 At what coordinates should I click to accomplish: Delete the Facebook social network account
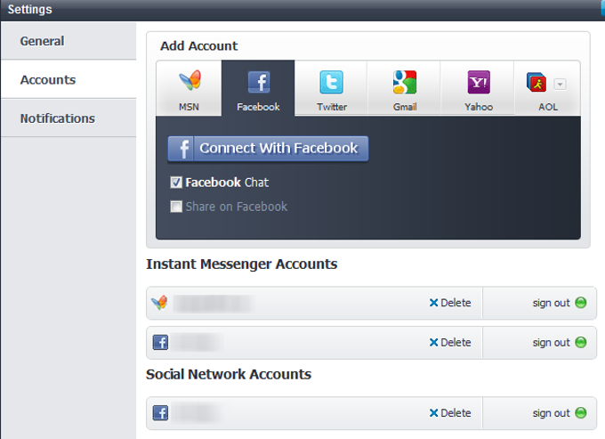click(450, 413)
